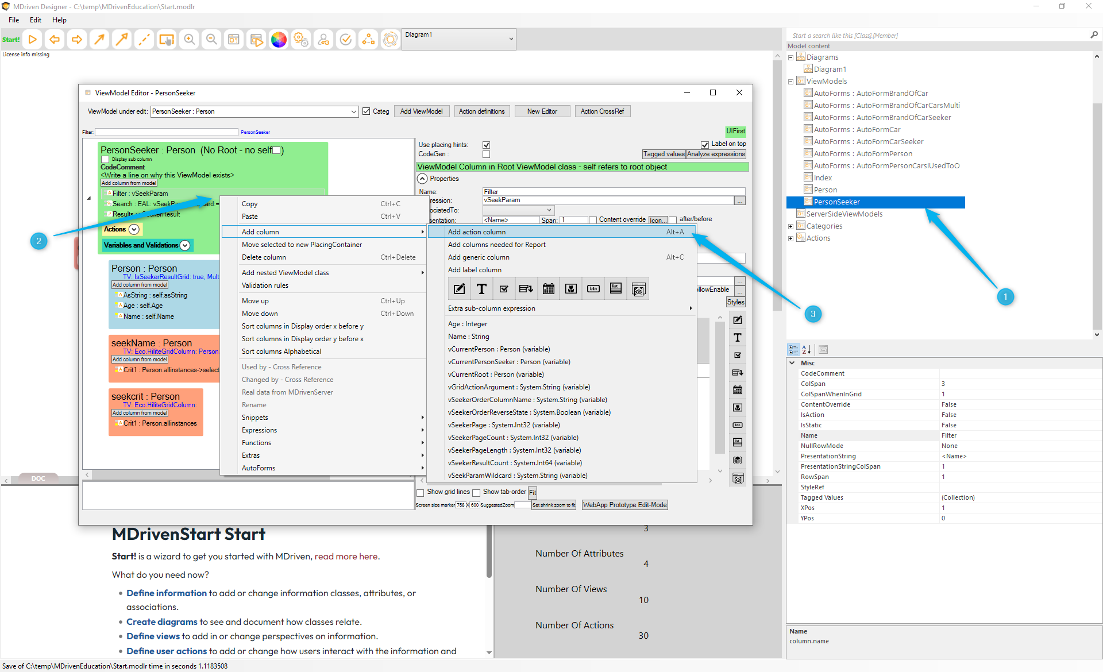This screenshot has width=1103, height=672.
Task: Open ViewModel under edit combo box
Action: click(354, 111)
